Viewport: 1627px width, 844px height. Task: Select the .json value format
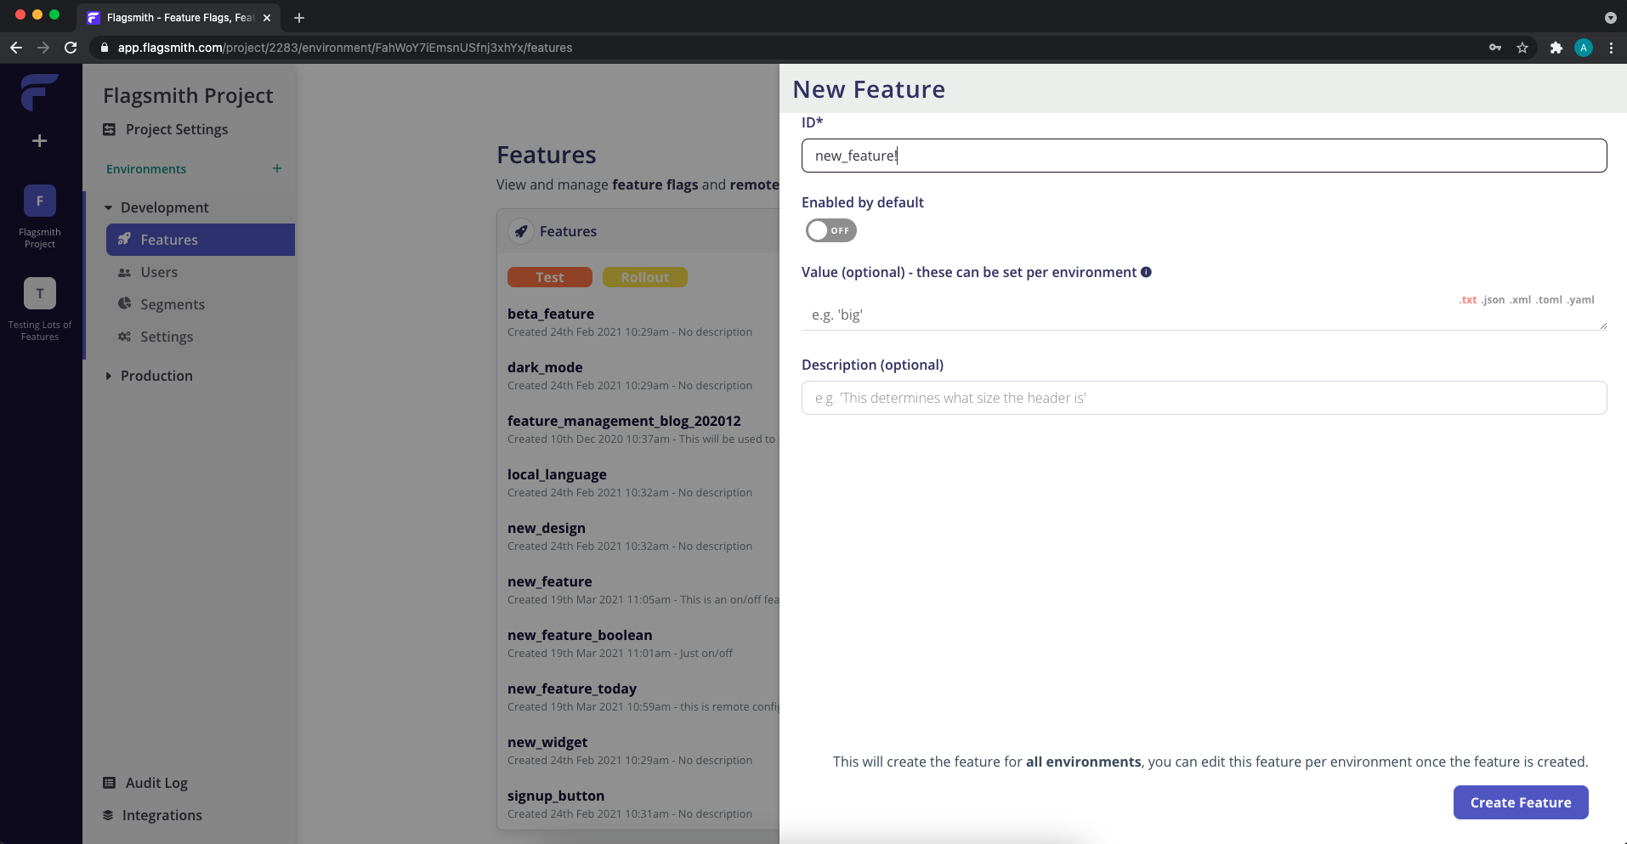(x=1494, y=300)
